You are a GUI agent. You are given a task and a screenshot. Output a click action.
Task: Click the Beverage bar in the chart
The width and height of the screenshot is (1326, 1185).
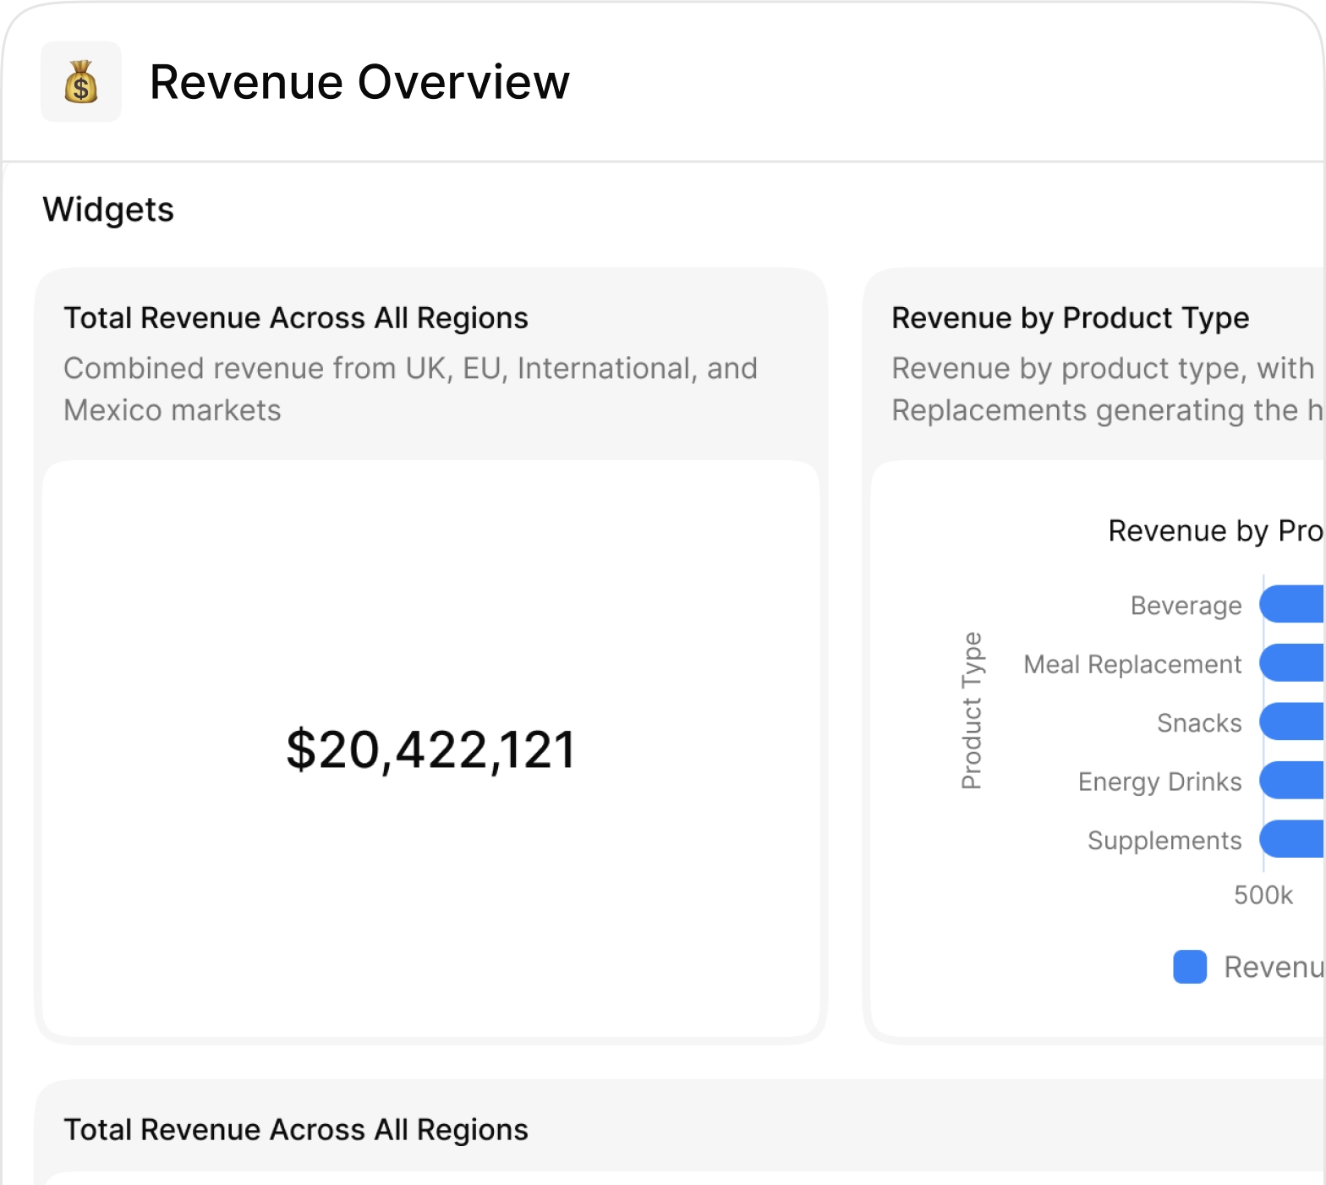pos(1292,604)
